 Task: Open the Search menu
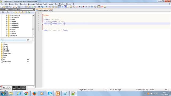coord(11,4)
